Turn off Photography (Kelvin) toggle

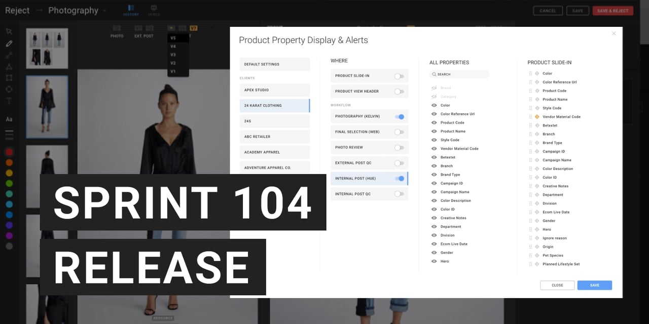(x=399, y=117)
